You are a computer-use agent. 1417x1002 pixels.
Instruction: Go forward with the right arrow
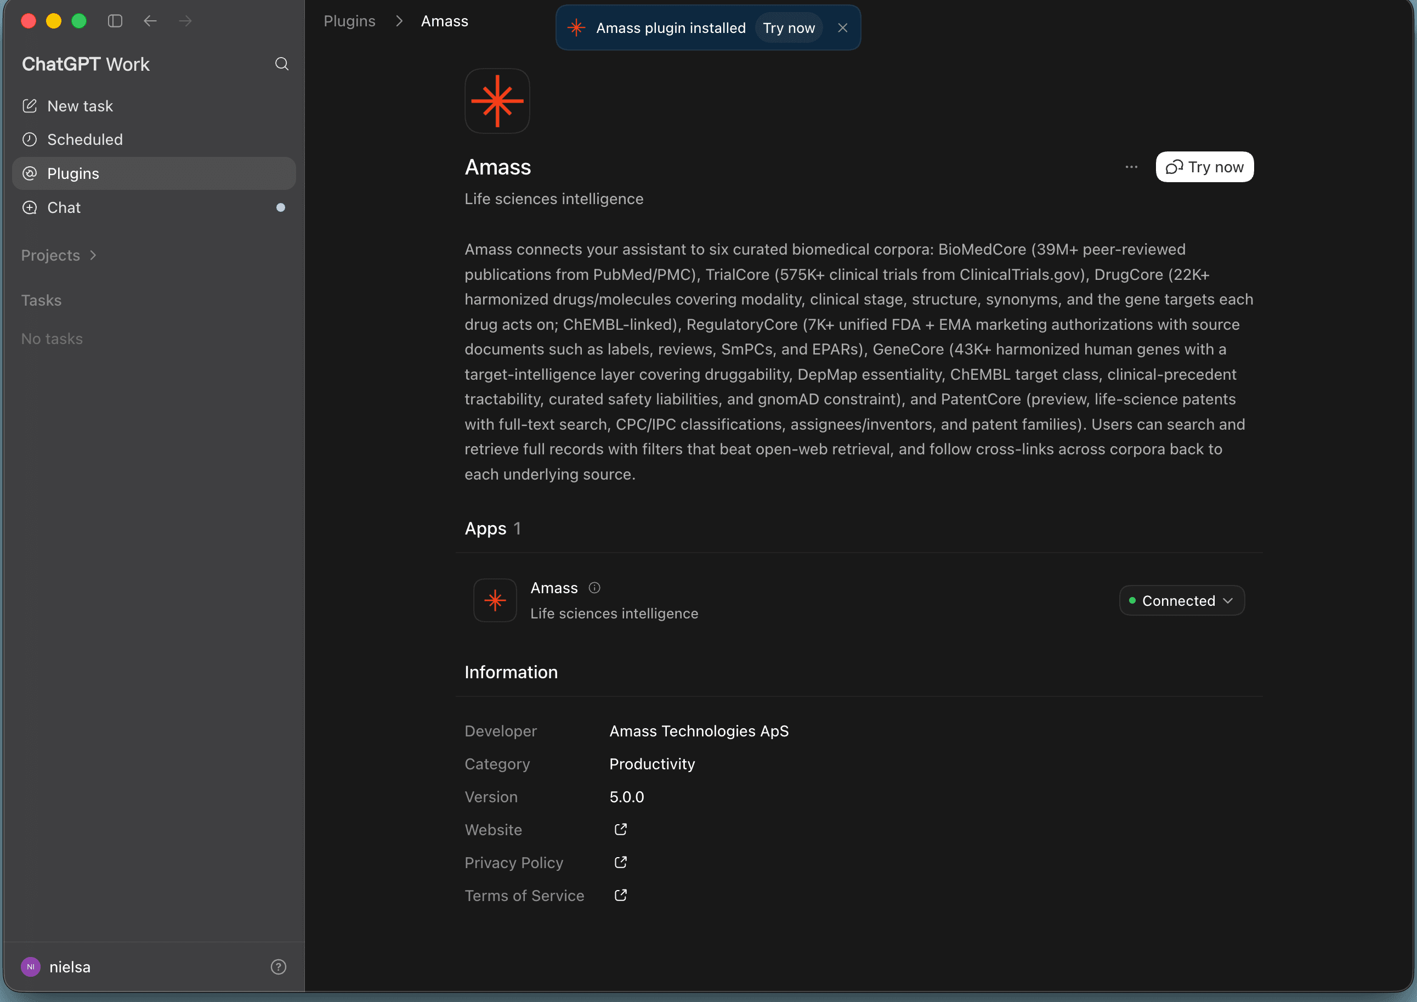(x=185, y=21)
